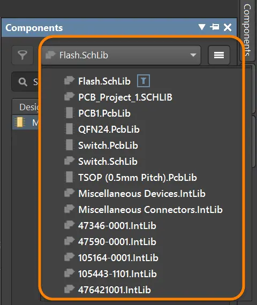This screenshot has width=257, height=305.
Task: Pick Switch.PcbLib from the list
Action: [108, 146]
